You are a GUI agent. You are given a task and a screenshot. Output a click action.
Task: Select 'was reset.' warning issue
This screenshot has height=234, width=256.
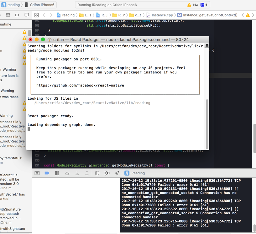pos(9,97)
